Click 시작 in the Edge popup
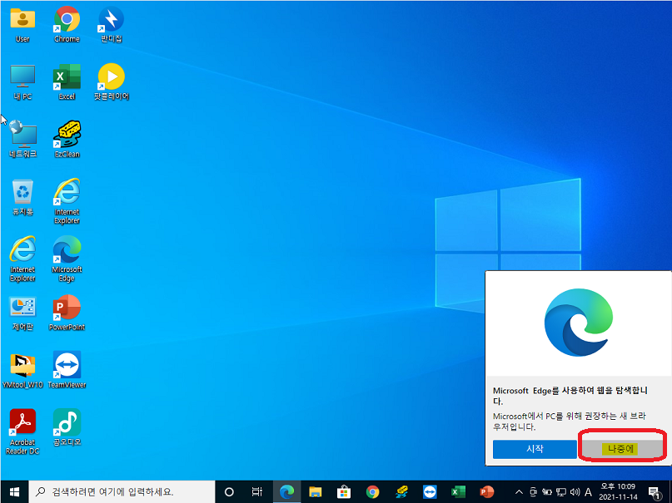The height and width of the screenshot is (503, 672). pyautogui.click(x=535, y=449)
